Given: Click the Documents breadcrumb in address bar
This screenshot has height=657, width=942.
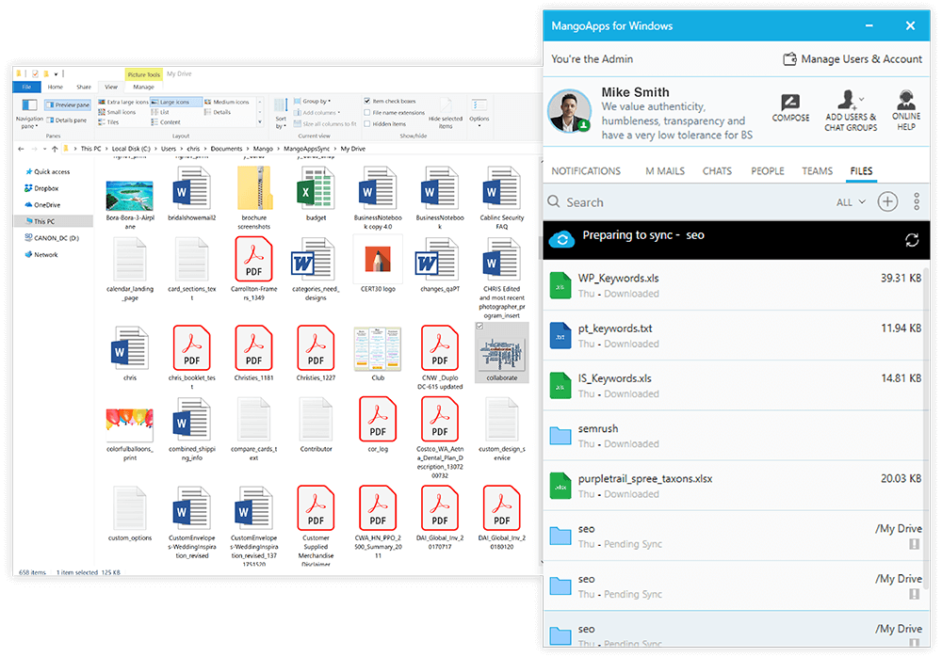Looking at the screenshot, I should [226, 149].
